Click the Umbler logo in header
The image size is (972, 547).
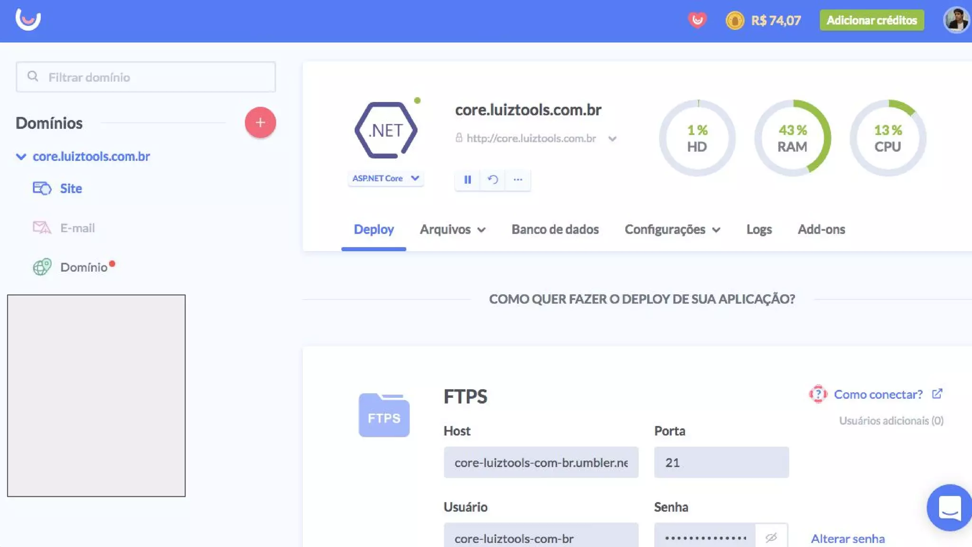point(28,20)
